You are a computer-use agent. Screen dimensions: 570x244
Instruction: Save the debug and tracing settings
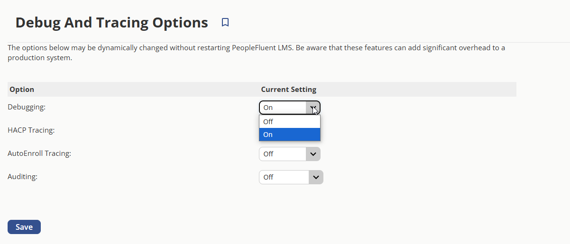pyautogui.click(x=24, y=227)
